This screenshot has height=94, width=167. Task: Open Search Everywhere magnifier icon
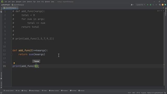160,5
